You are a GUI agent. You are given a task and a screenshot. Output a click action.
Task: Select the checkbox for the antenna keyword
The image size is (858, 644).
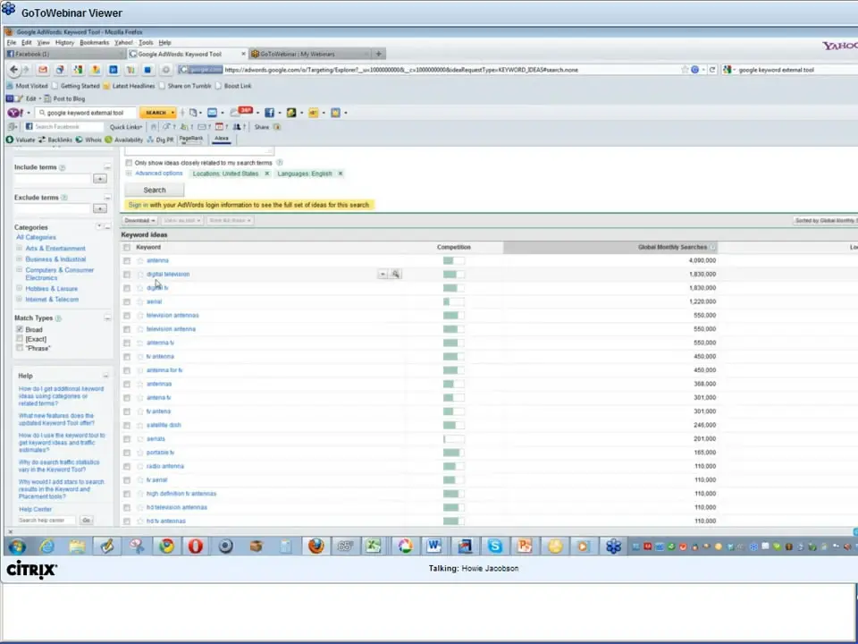tap(127, 260)
